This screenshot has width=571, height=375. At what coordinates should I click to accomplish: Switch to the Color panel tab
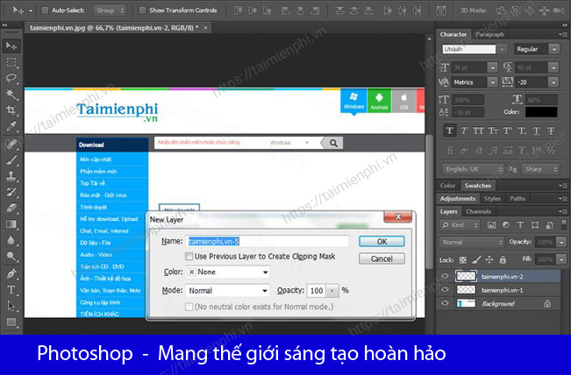pyautogui.click(x=447, y=186)
